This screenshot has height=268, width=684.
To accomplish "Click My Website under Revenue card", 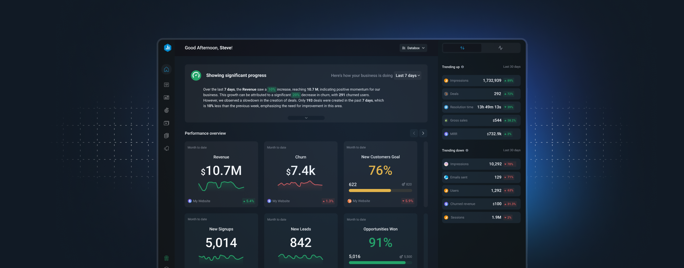I will pyautogui.click(x=202, y=201).
